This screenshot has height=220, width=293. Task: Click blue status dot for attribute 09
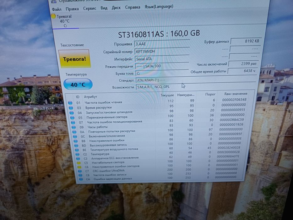tap(74, 127)
